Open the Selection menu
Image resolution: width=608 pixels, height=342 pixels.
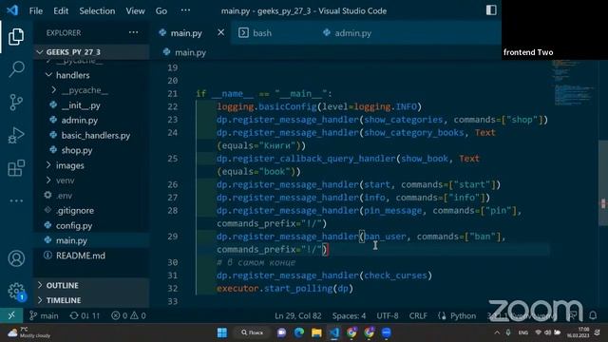click(x=97, y=10)
